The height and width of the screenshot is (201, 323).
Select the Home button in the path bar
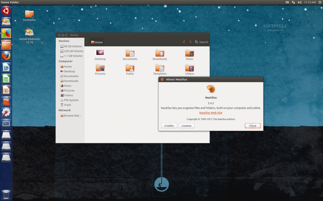[x=96, y=42]
